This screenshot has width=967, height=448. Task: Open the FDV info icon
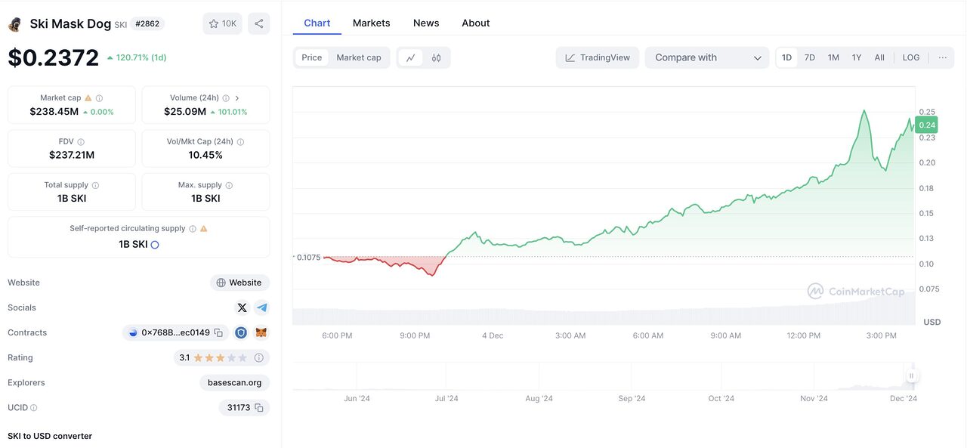[82, 141]
